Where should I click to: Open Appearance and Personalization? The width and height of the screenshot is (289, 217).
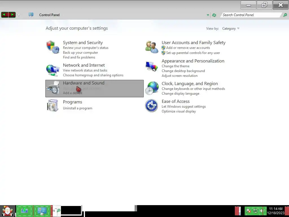click(x=193, y=61)
